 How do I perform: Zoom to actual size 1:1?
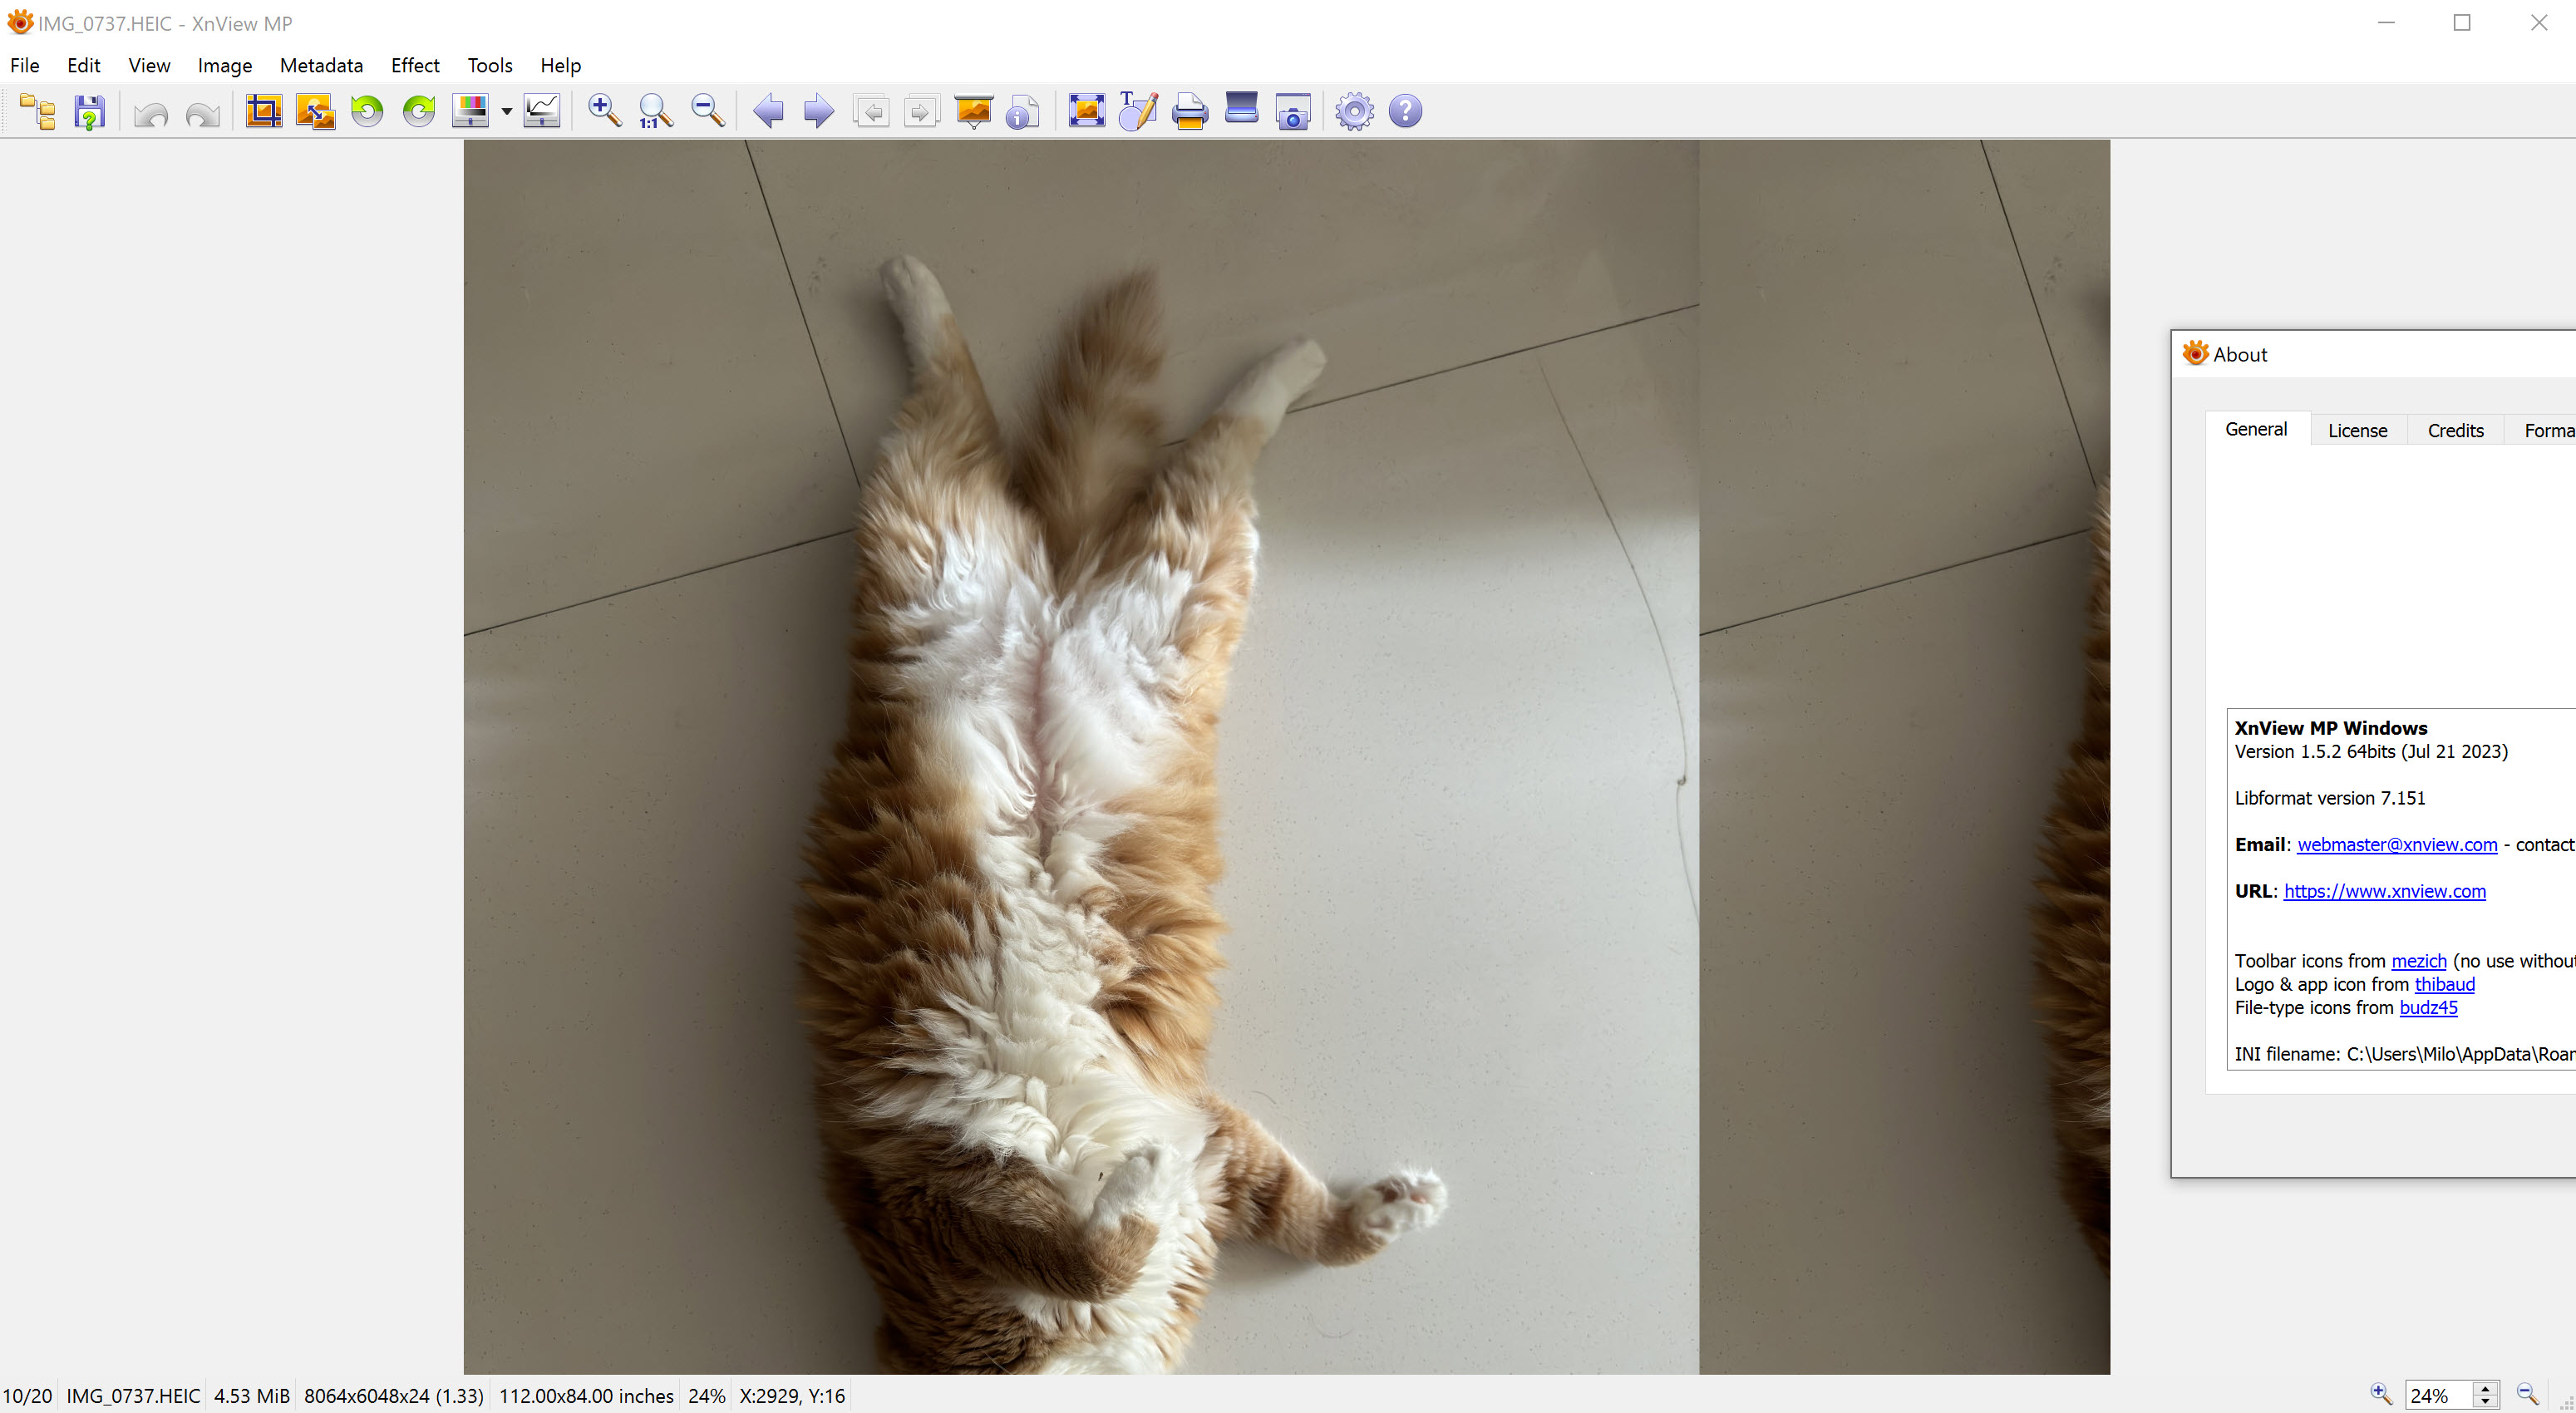tap(655, 111)
